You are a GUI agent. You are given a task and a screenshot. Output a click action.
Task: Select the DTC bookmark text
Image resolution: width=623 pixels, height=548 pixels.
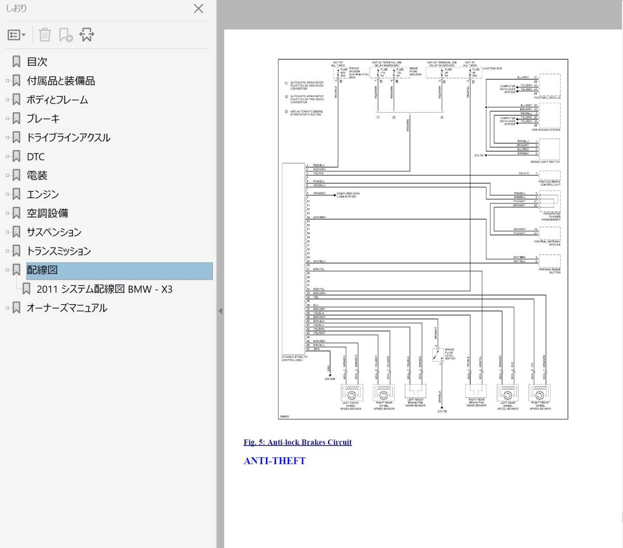(x=36, y=157)
